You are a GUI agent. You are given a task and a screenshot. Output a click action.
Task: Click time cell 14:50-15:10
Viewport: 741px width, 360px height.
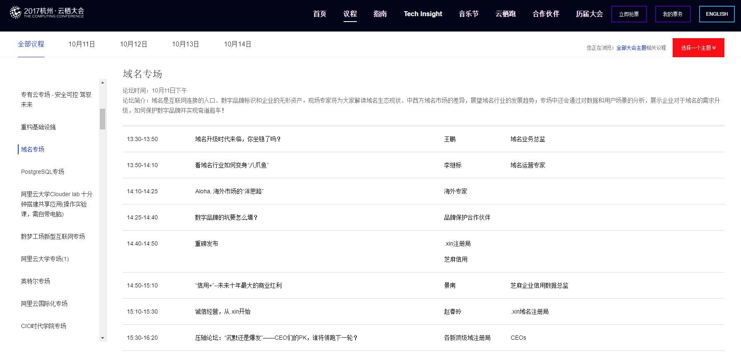click(x=143, y=285)
